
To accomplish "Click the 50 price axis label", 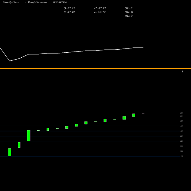I will (x=181, y=121).
